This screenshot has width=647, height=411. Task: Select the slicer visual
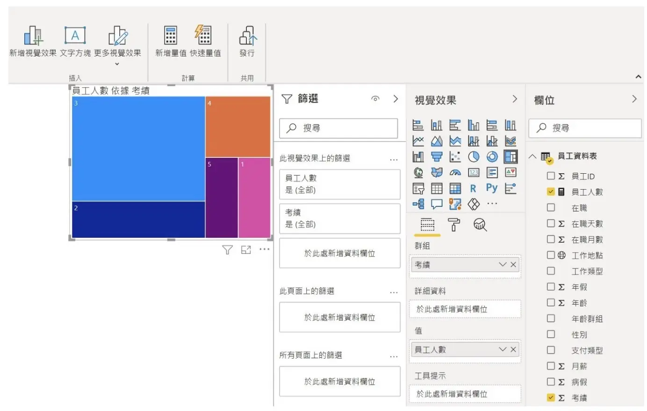[418, 189]
